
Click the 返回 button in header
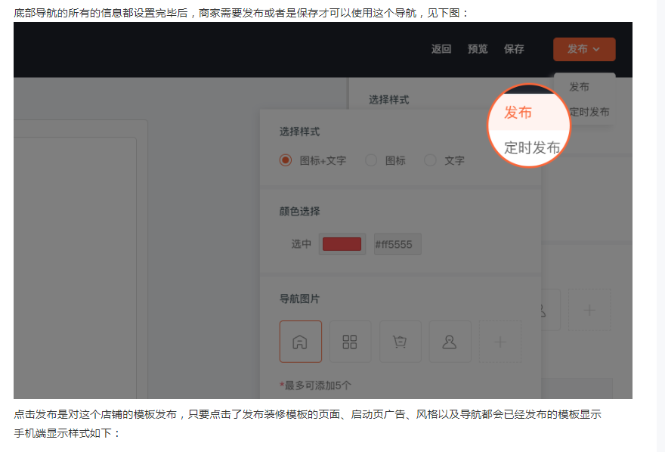coord(441,49)
